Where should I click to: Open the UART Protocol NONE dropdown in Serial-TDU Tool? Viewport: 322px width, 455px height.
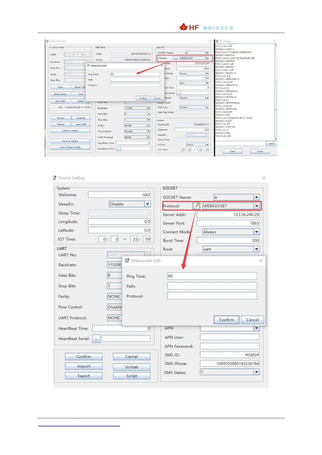(148, 137)
